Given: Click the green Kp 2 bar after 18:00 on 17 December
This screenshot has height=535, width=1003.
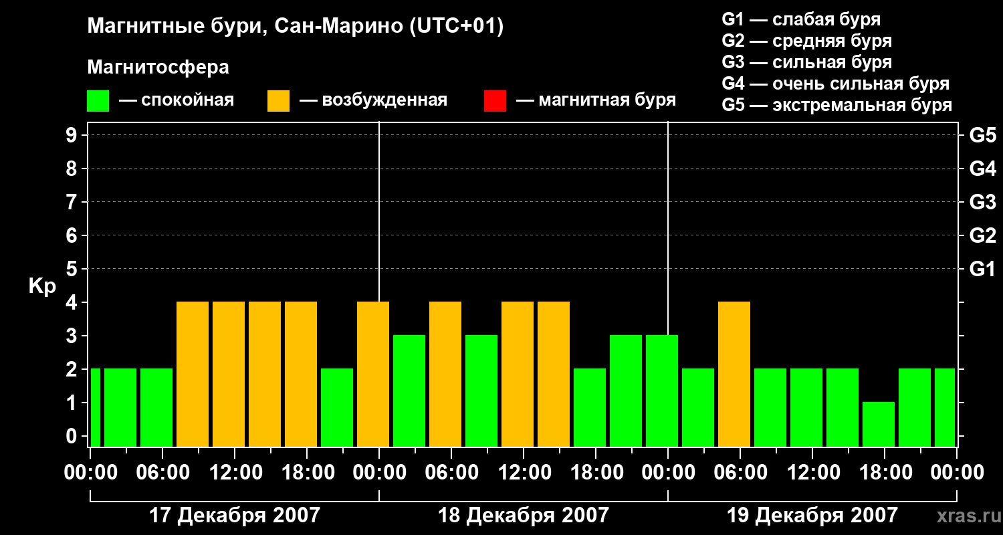Looking at the screenshot, I should point(337,407).
